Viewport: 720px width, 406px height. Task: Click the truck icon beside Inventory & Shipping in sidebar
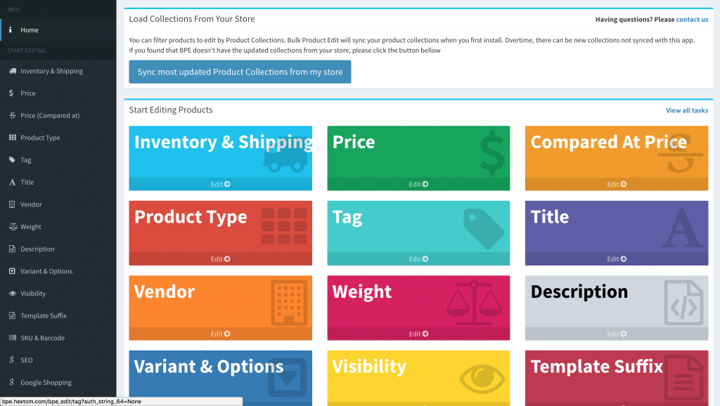13,71
